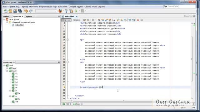Click the search magnifier icon in Quick Search
200x112 pixels.
tap(165, 6)
